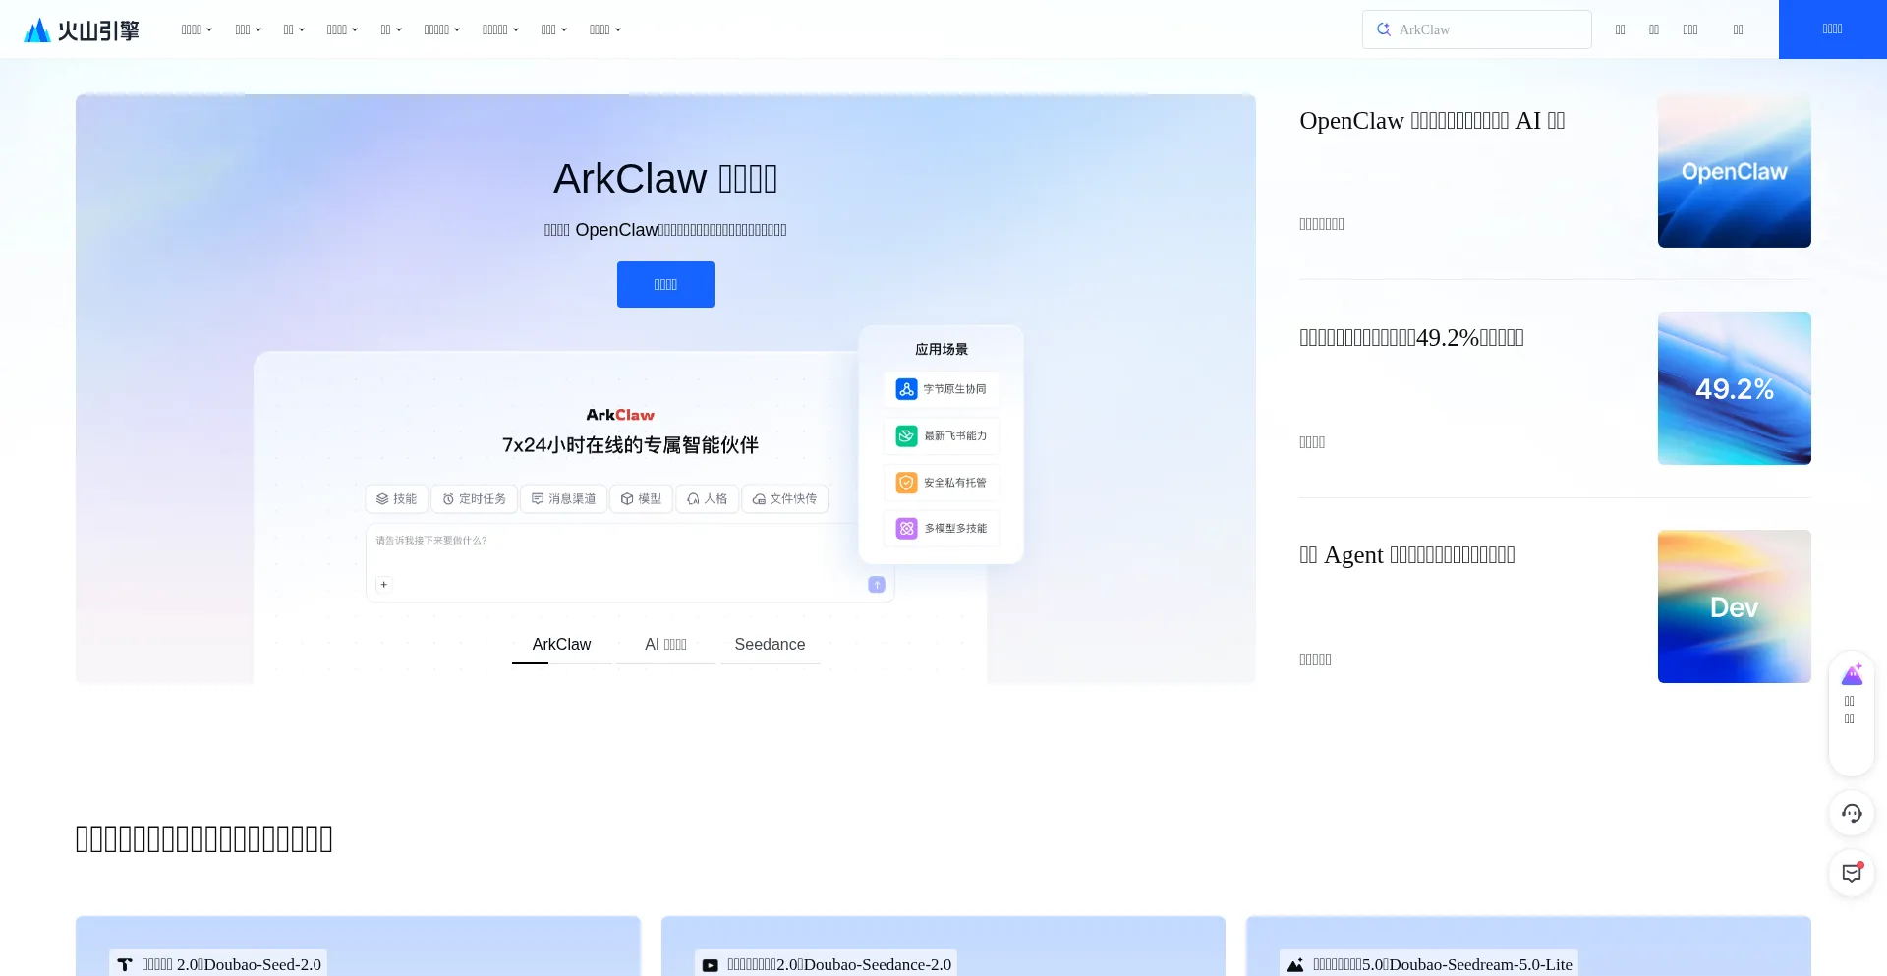1887x976 pixels.
Task: Click the 安全私有托管 shield icon
Action: [906, 483]
